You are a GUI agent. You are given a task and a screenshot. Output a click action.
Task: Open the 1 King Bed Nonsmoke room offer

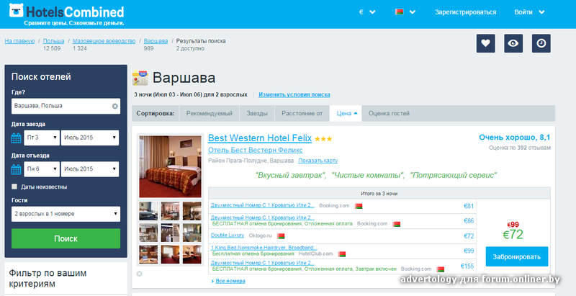(x=264, y=248)
